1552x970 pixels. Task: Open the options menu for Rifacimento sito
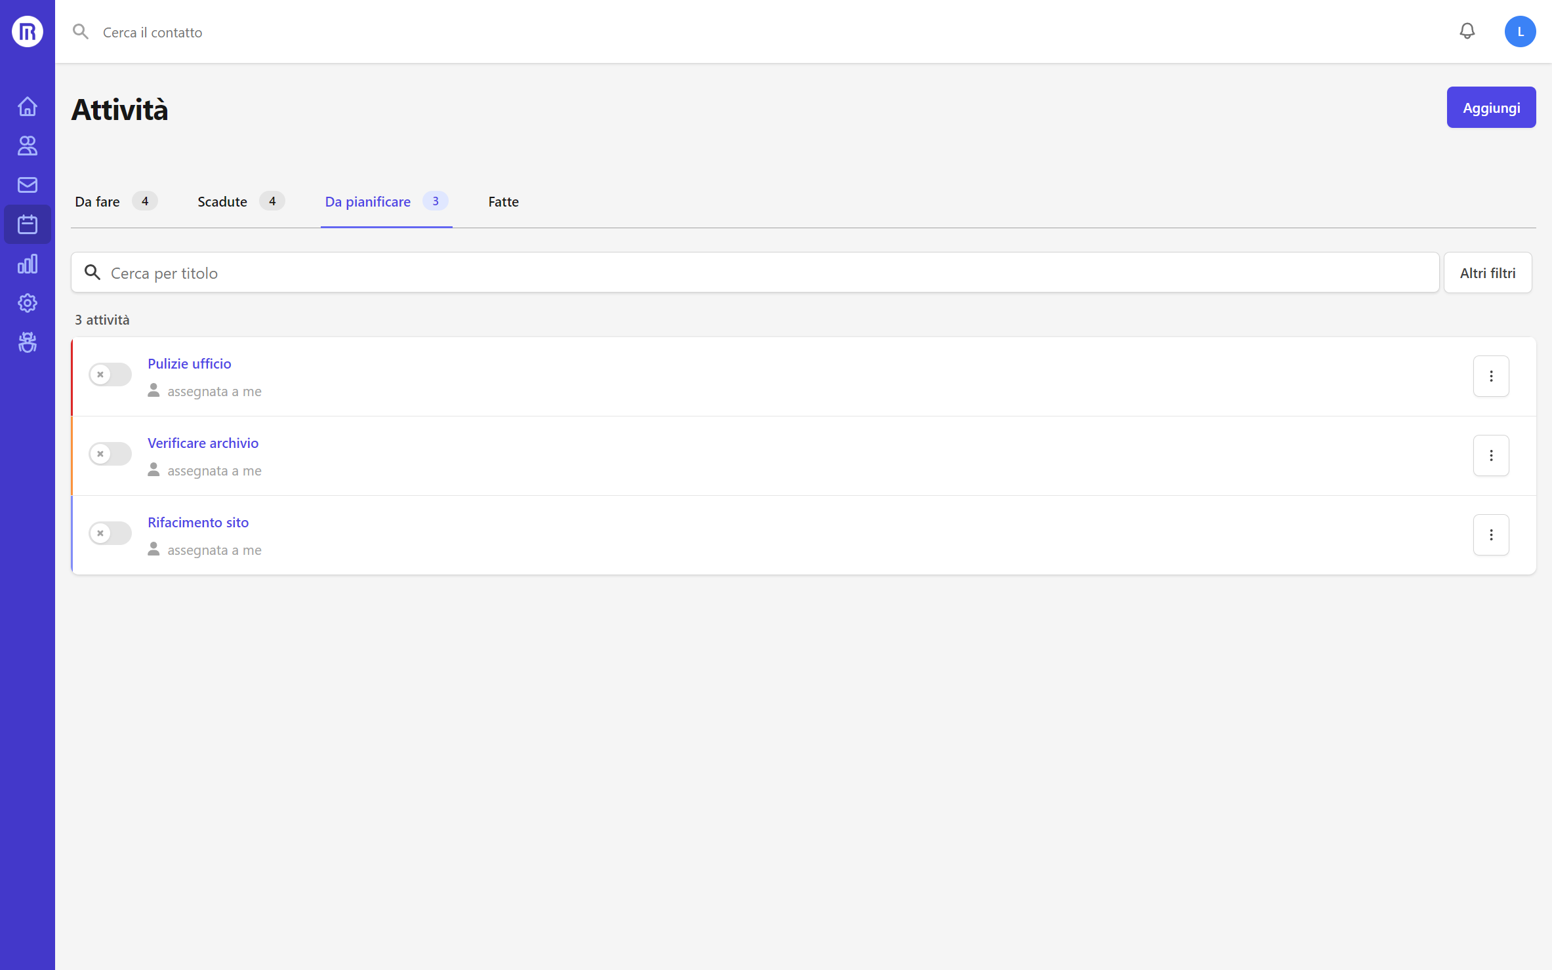coord(1491,535)
